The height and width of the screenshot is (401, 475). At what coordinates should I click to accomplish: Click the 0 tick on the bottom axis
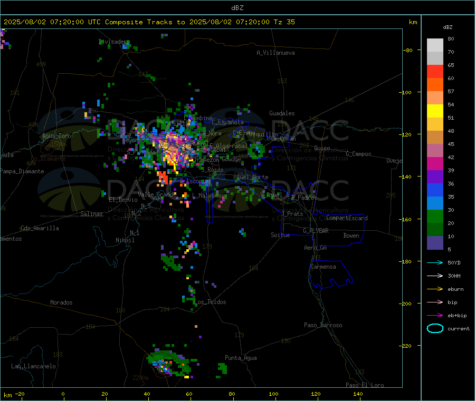(63, 394)
